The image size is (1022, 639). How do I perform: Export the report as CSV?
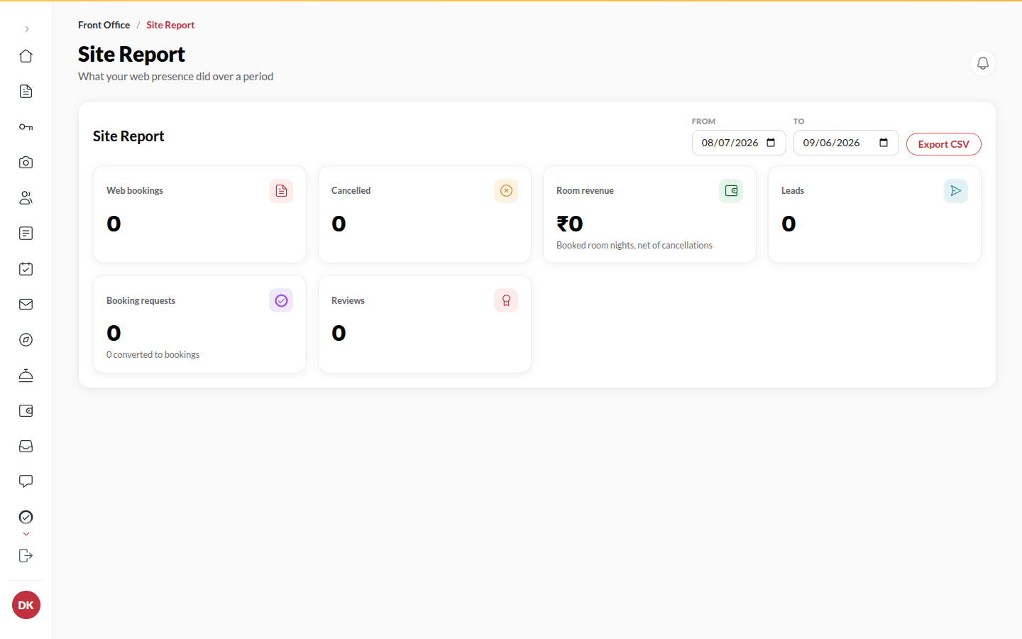tap(944, 144)
